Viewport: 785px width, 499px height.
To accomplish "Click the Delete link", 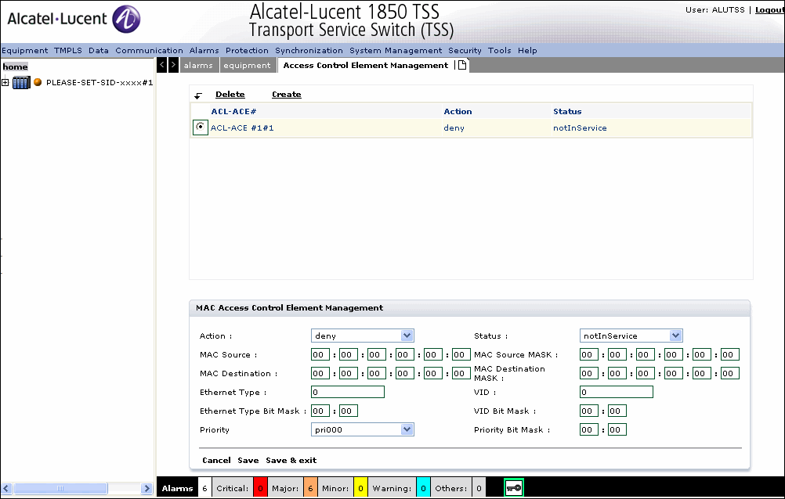I will tap(230, 95).
